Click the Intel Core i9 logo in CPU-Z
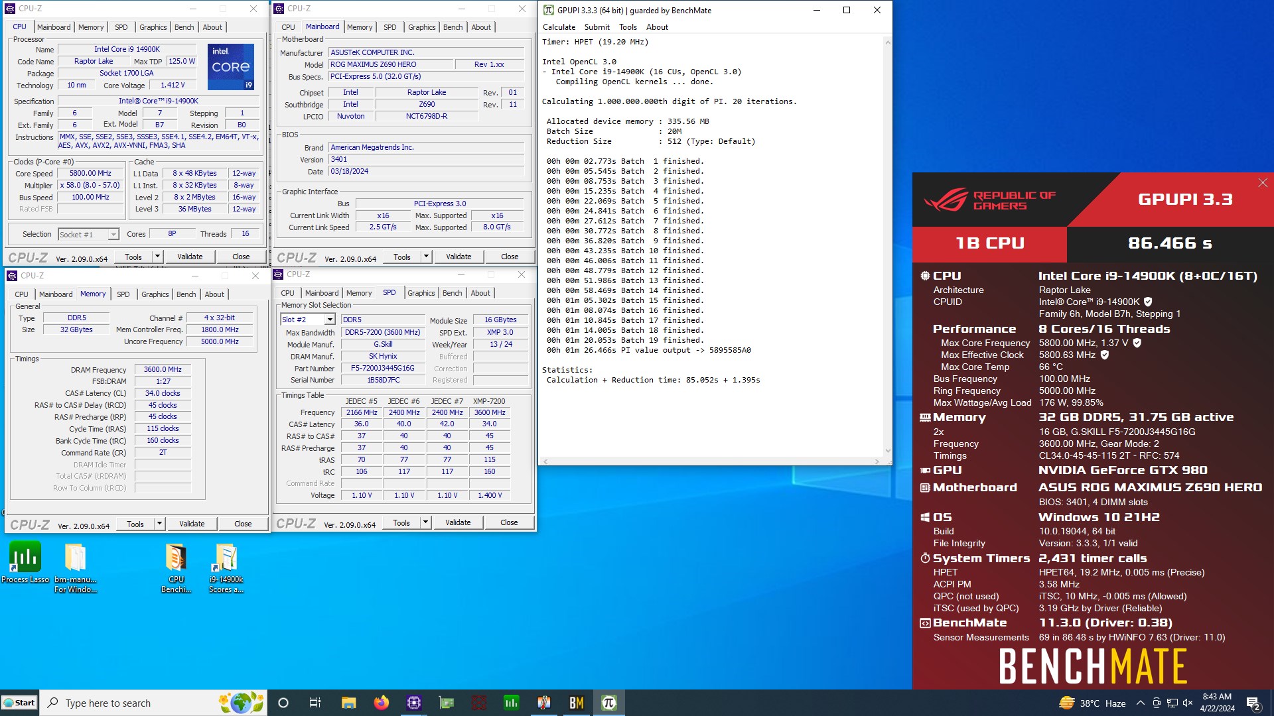Image resolution: width=1274 pixels, height=716 pixels. 231,67
